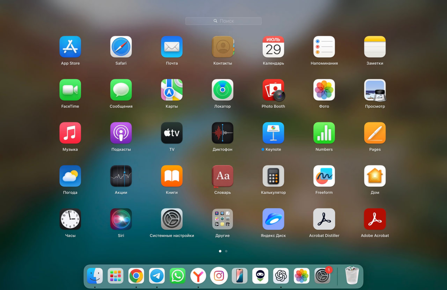Open the App Store app

point(70,47)
